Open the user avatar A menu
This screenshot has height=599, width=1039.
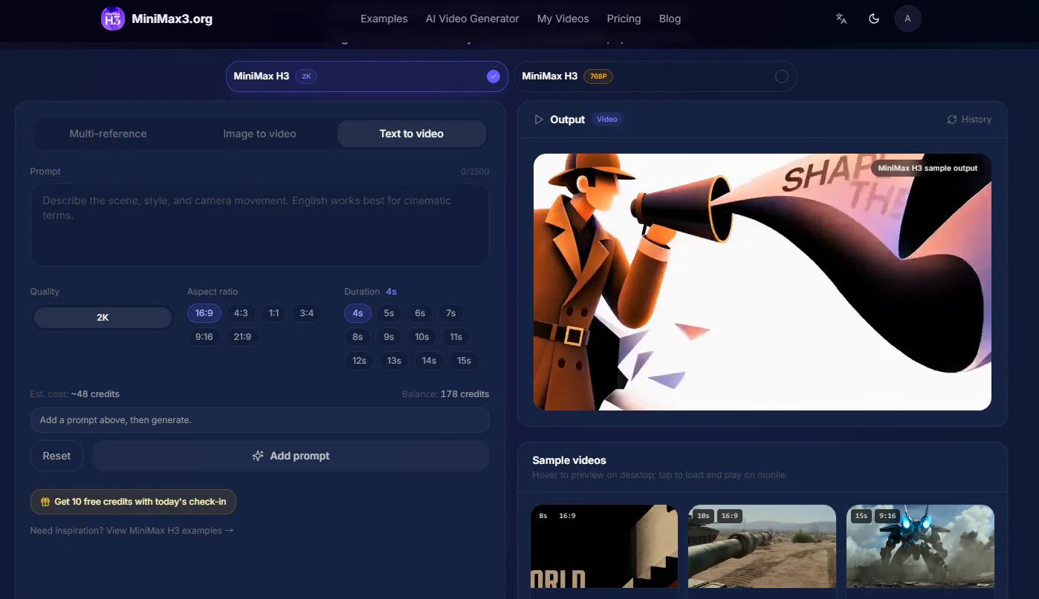907,19
